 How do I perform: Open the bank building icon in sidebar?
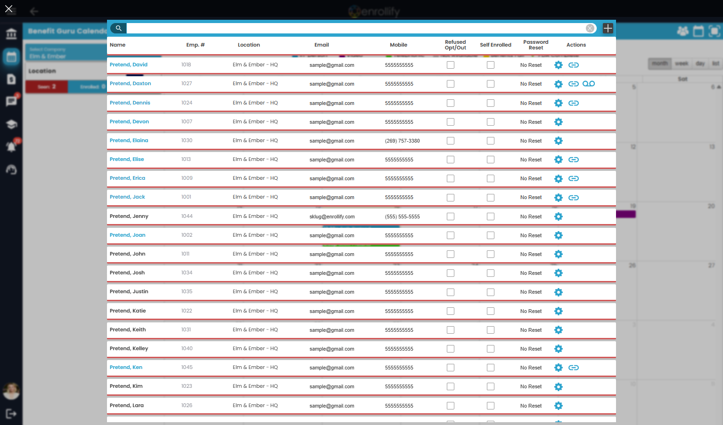[x=11, y=34]
